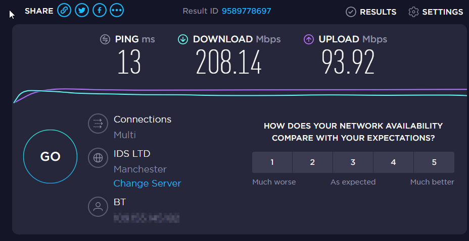Viewport: 469px width, 241px height.
Task: Share result on Twitter
Action: [x=82, y=10]
